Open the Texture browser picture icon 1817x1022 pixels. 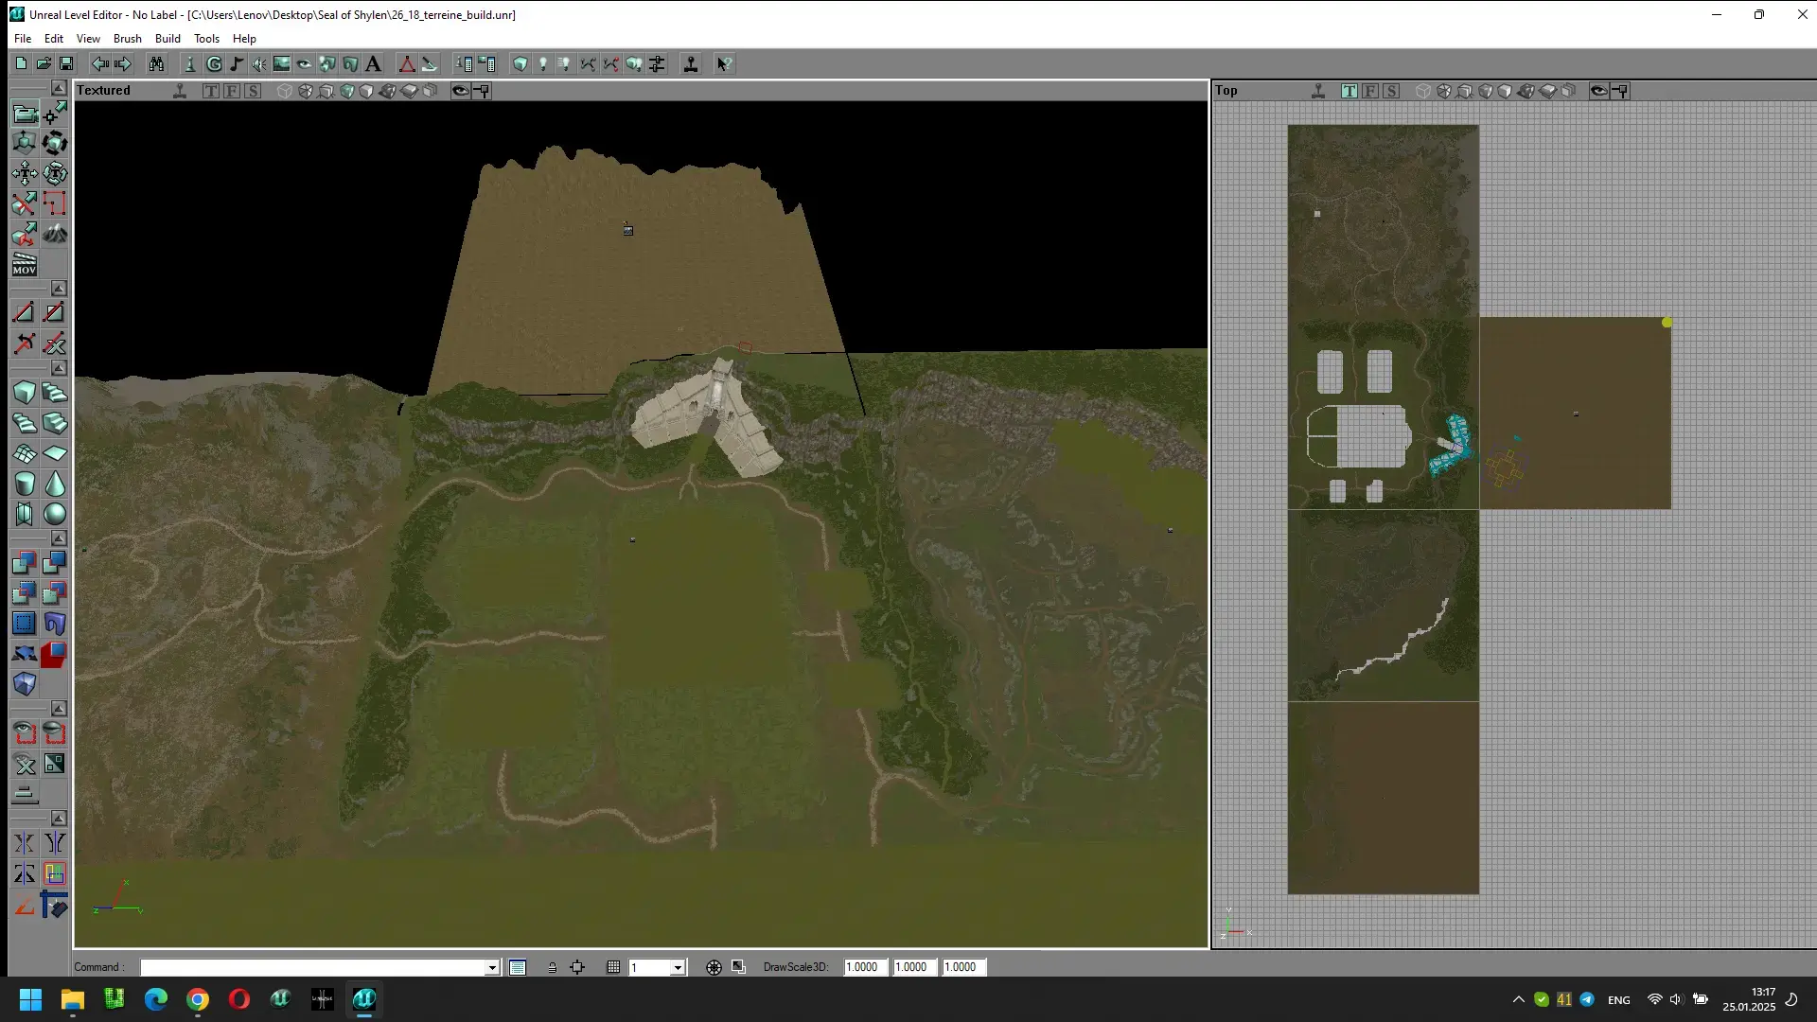282,63
